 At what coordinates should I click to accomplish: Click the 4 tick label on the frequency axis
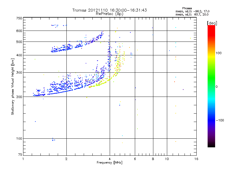click(110, 159)
